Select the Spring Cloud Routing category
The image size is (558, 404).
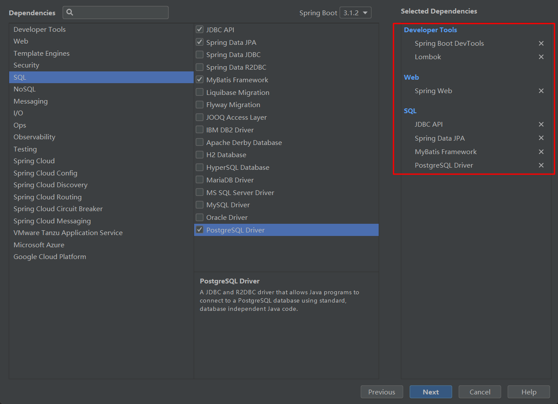[x=101, y=197]
